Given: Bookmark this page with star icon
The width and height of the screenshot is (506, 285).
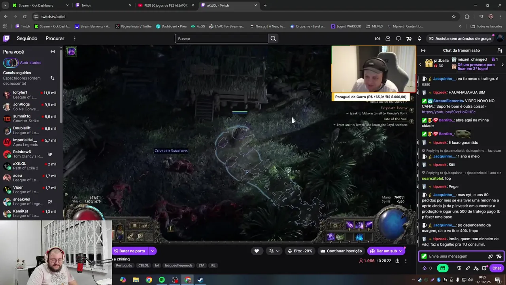Looking at the screenshot, I should (x=454, y=17).
